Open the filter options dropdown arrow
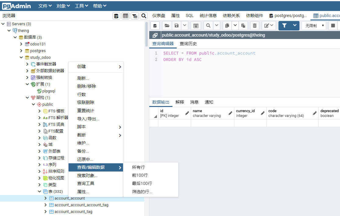Image resolution: width=340 pixels, height=216 pixels. pos(295,26)
